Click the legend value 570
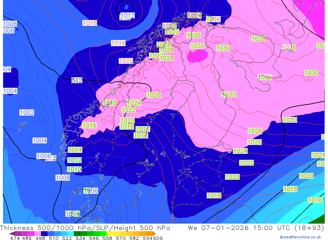The image size is (328, 240). tap(120, 238)
